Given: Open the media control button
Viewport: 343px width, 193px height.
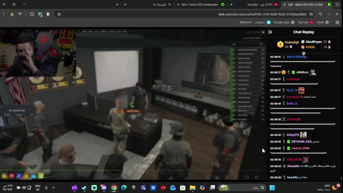Looking at the screenshot, I should coord(20,14).
